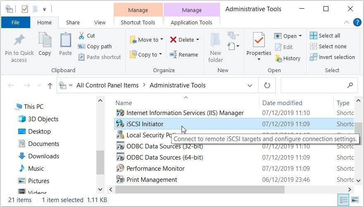Click the Pin to Quick access icon
Image resolution: width=364 pixels, height=207 pixels.
coord(19,40)
